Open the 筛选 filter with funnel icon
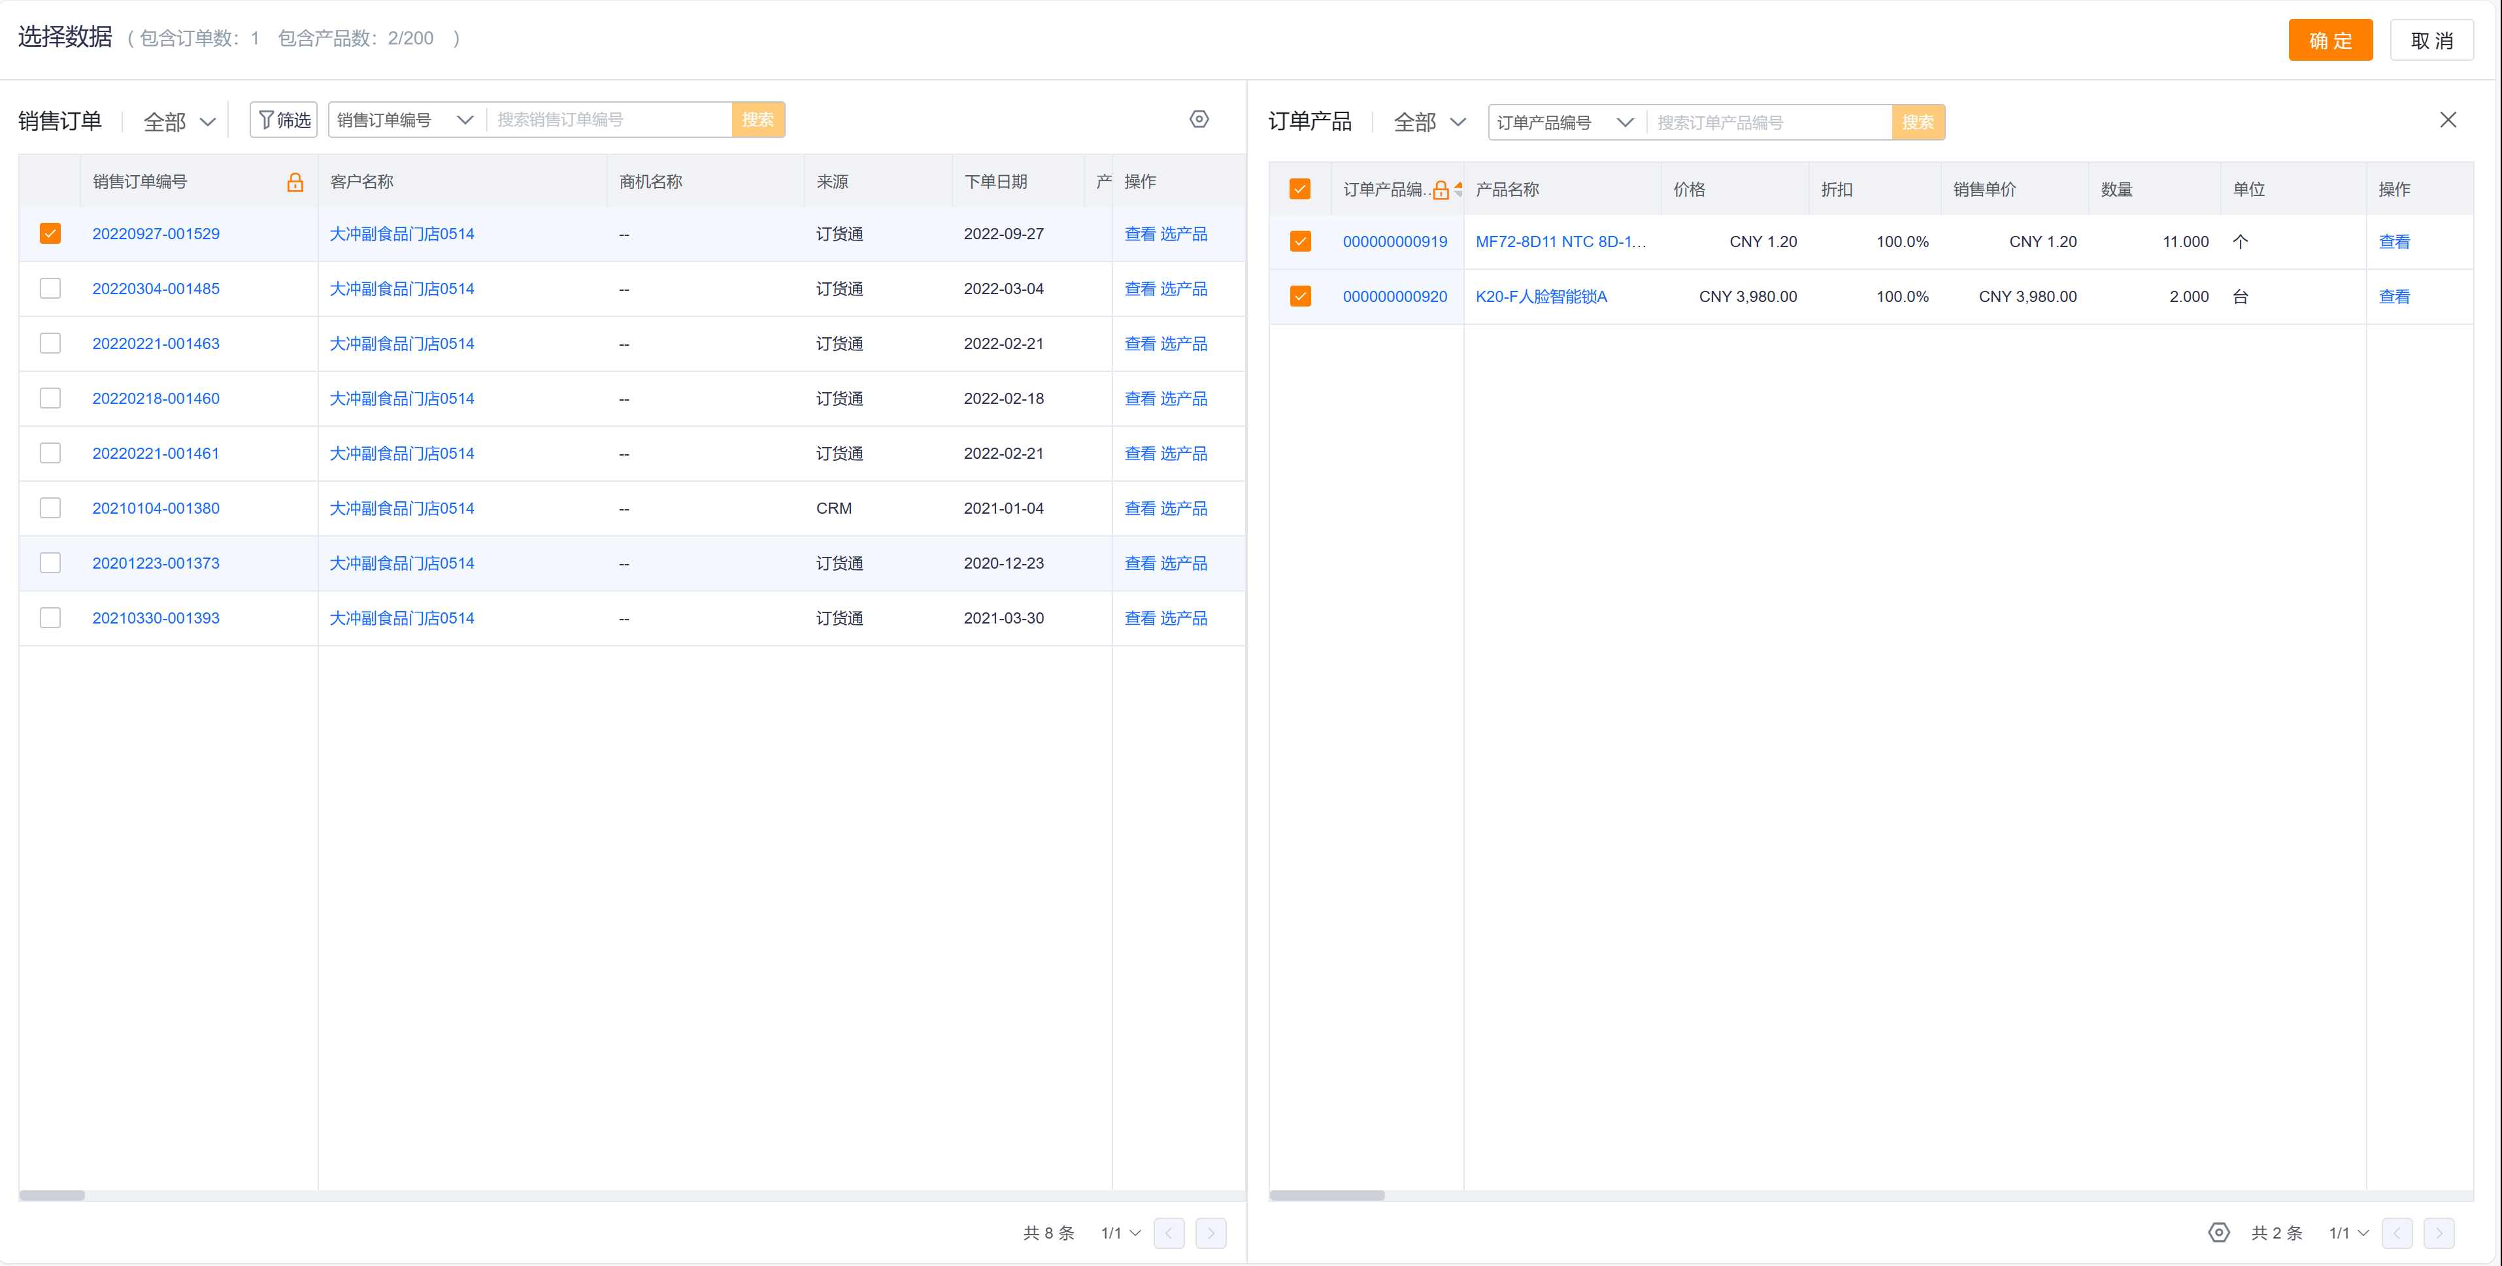 tap(282, 120)
